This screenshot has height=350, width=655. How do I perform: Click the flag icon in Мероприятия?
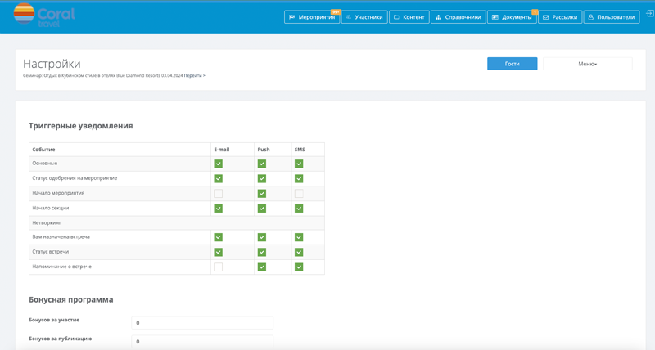click(x=292, y=17)
